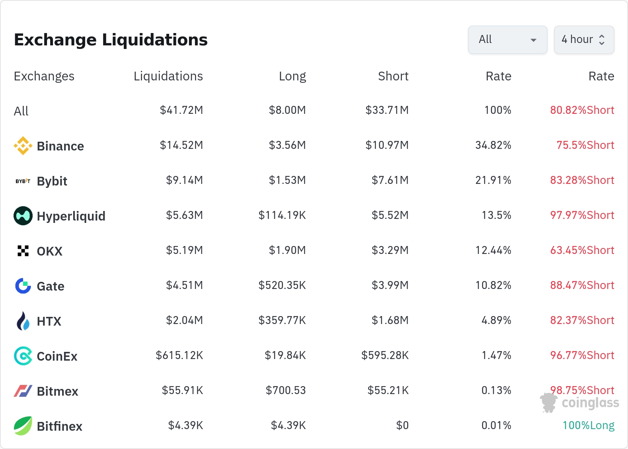Click the Gate exchange logo icon
Screen dimensions: 628x449
click(23, 286)
